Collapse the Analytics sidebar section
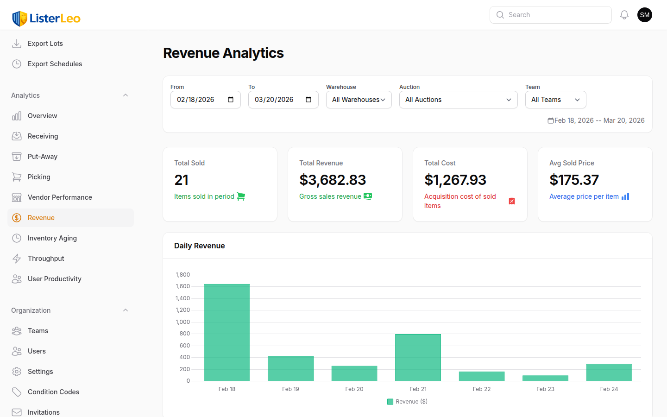The height and width of the screenshot is (417, 667). (125, 95)
